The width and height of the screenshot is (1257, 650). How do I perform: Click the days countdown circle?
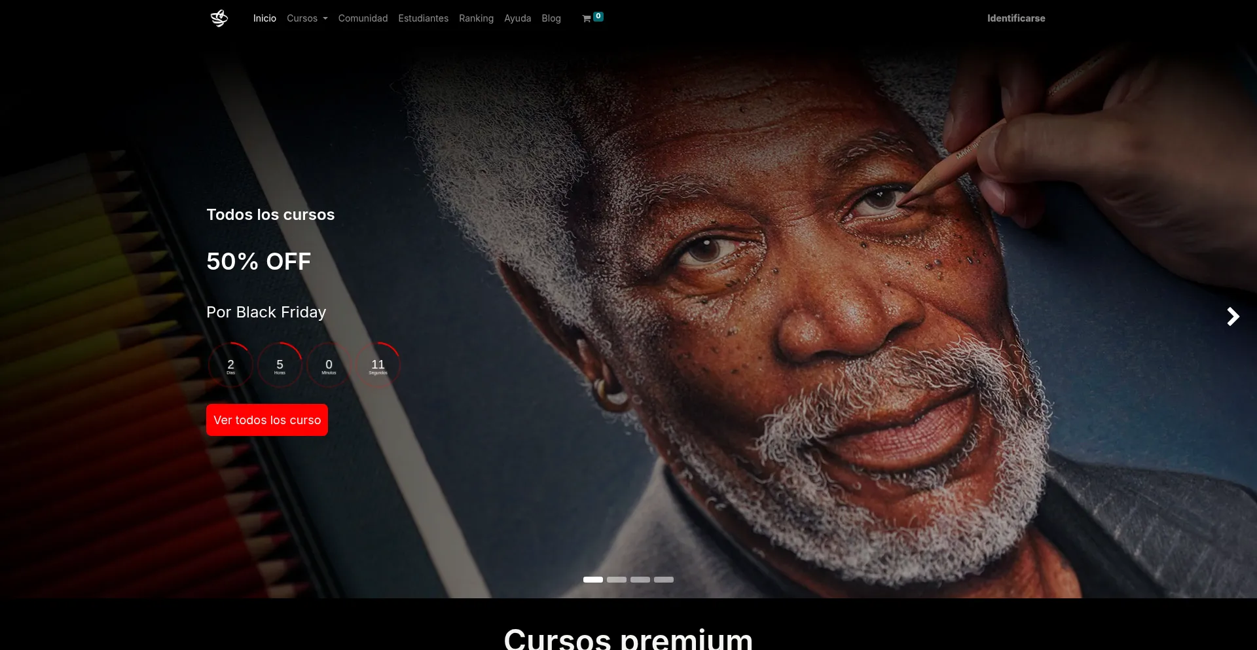[x=230, y=365]
